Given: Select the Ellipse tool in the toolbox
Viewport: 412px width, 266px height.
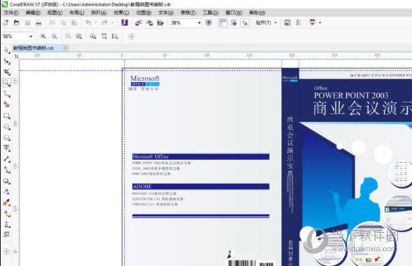Looking at the screenshot, I should [7, 126].
